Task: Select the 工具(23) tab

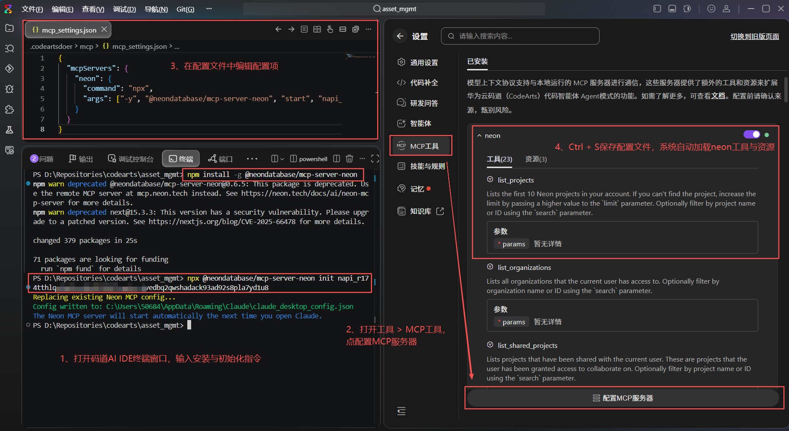Action: click(x=499, y=159)
